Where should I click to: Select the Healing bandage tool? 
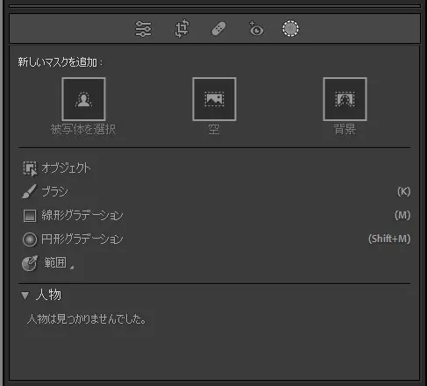tap(218, 29)
